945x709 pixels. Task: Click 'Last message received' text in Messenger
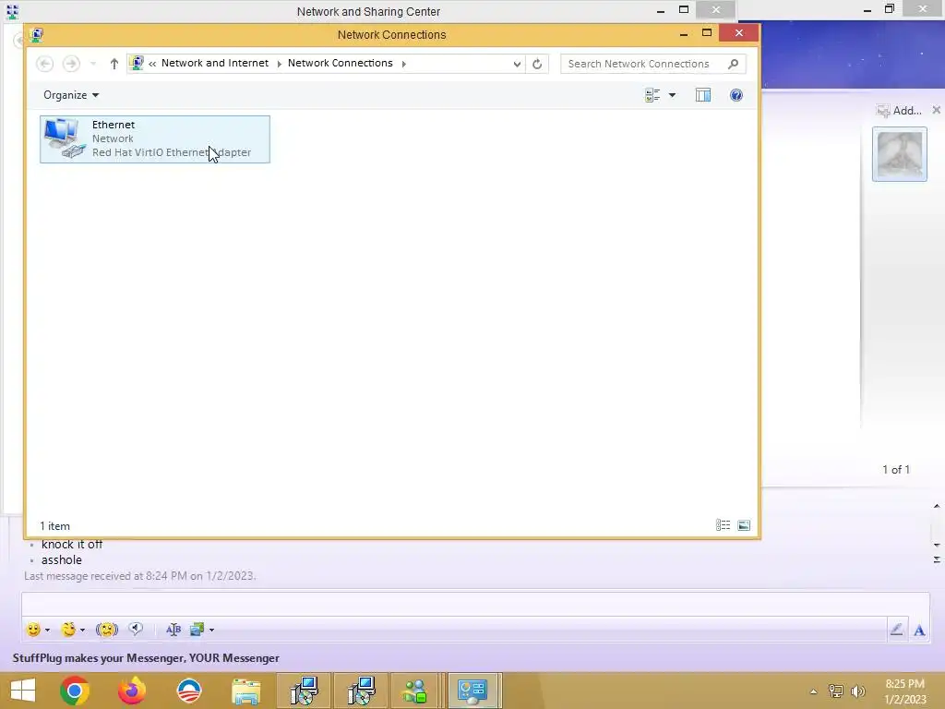140,576
